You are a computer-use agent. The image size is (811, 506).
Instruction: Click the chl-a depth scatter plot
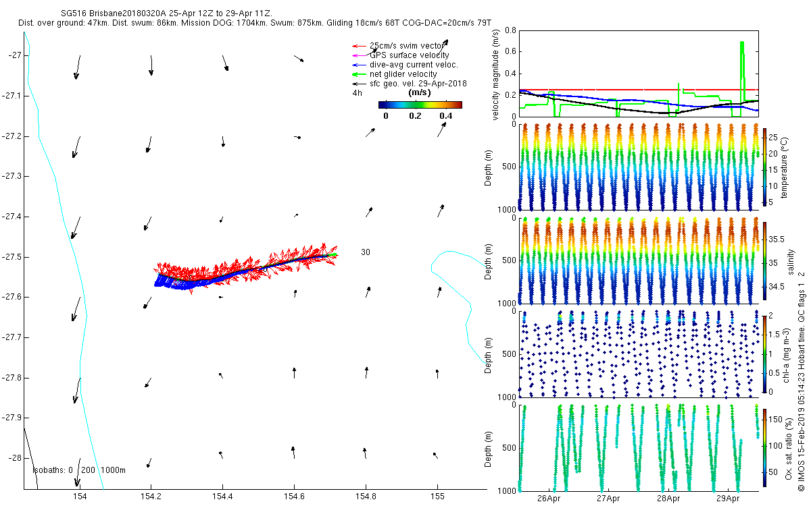click(639, 354)
